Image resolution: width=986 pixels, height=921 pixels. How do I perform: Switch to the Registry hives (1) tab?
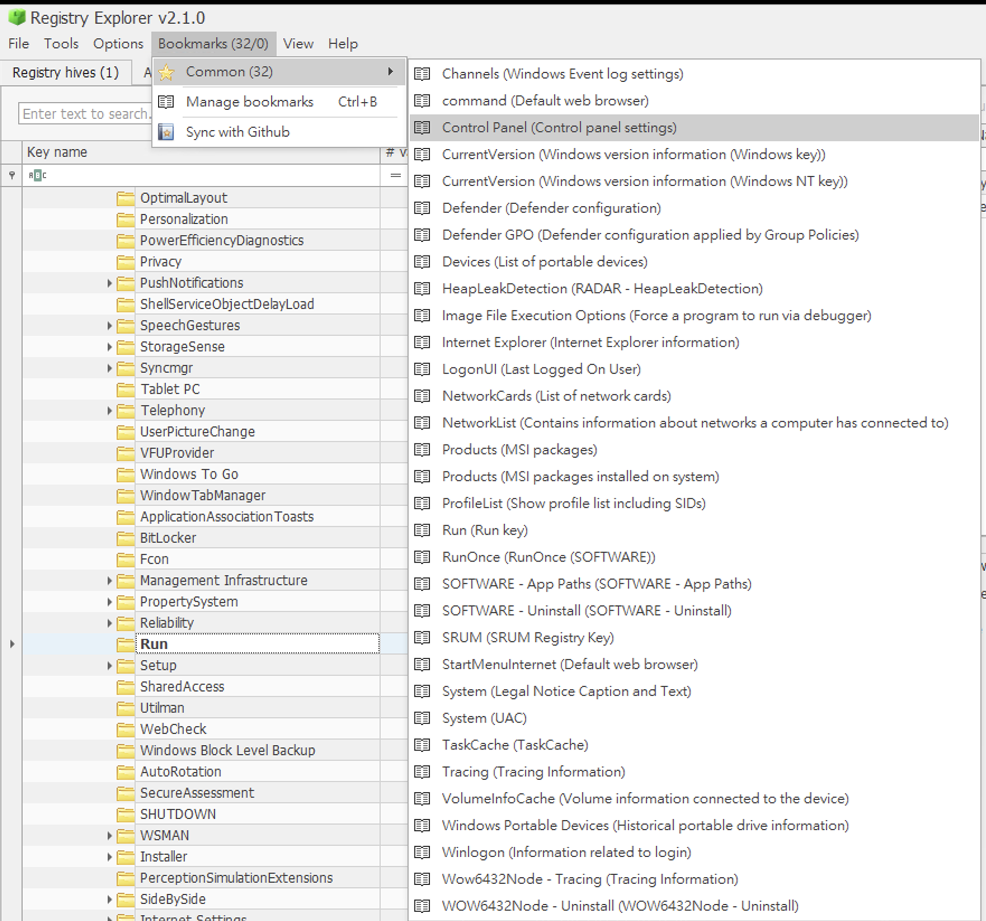pos(65,73)
